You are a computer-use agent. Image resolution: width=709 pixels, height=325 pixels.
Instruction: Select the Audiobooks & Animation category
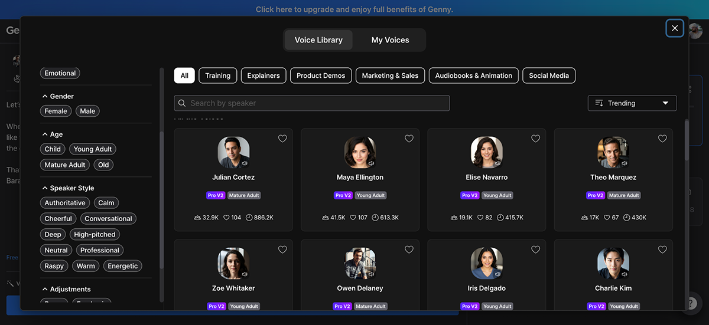coord(473,75)
